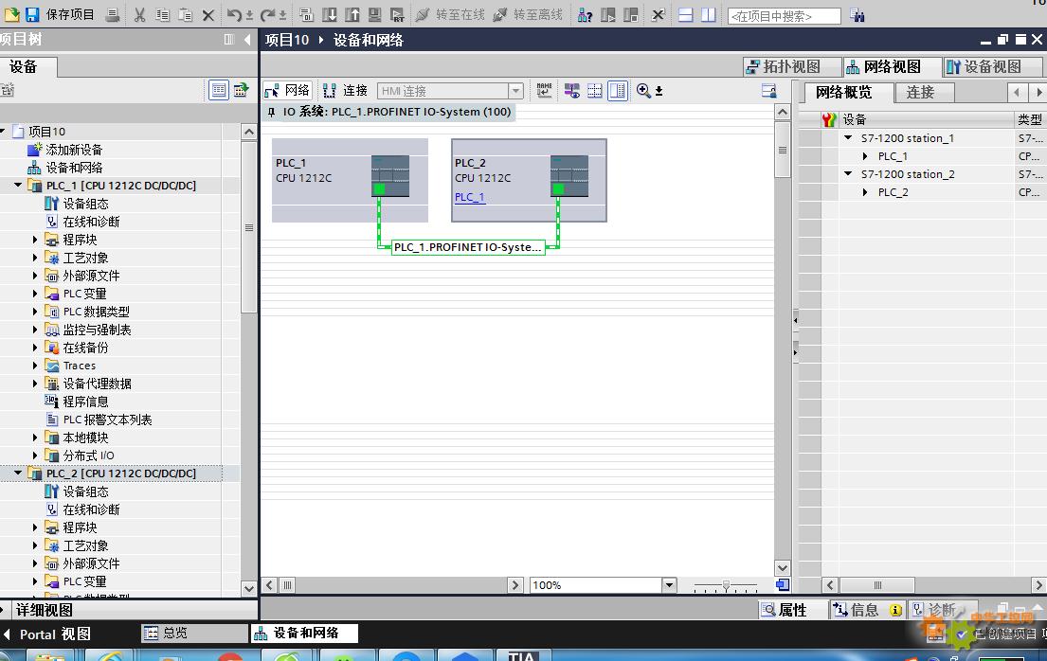The width and height of the screenshot is (1047, 661).
Task: Click the stop CPU icon
Action: point(630,15)
